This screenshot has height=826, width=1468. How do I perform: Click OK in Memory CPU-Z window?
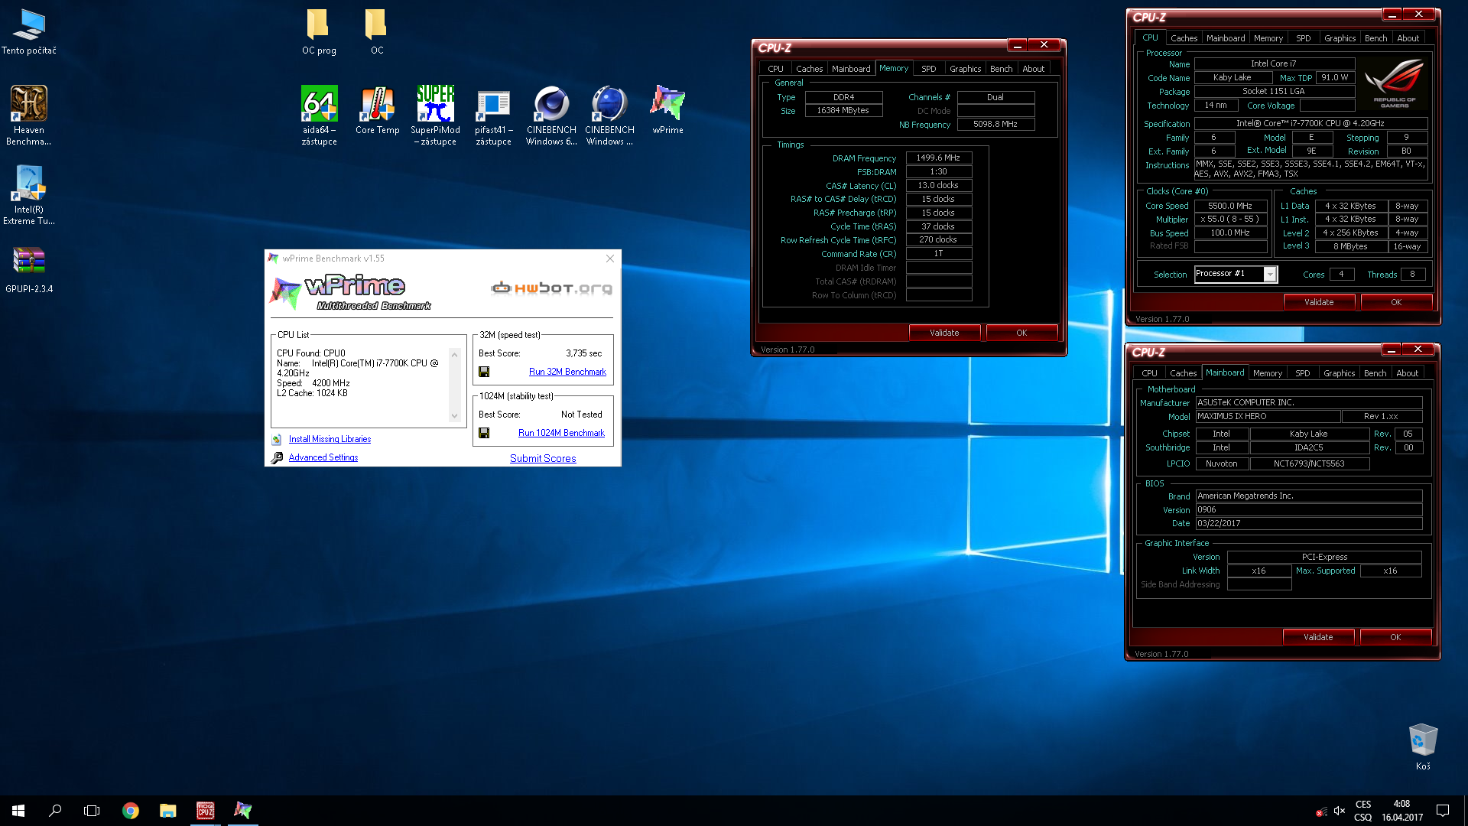tap(1021, 333)
